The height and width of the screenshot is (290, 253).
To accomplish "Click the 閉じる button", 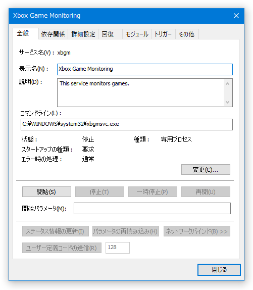I will click(219, 270).
